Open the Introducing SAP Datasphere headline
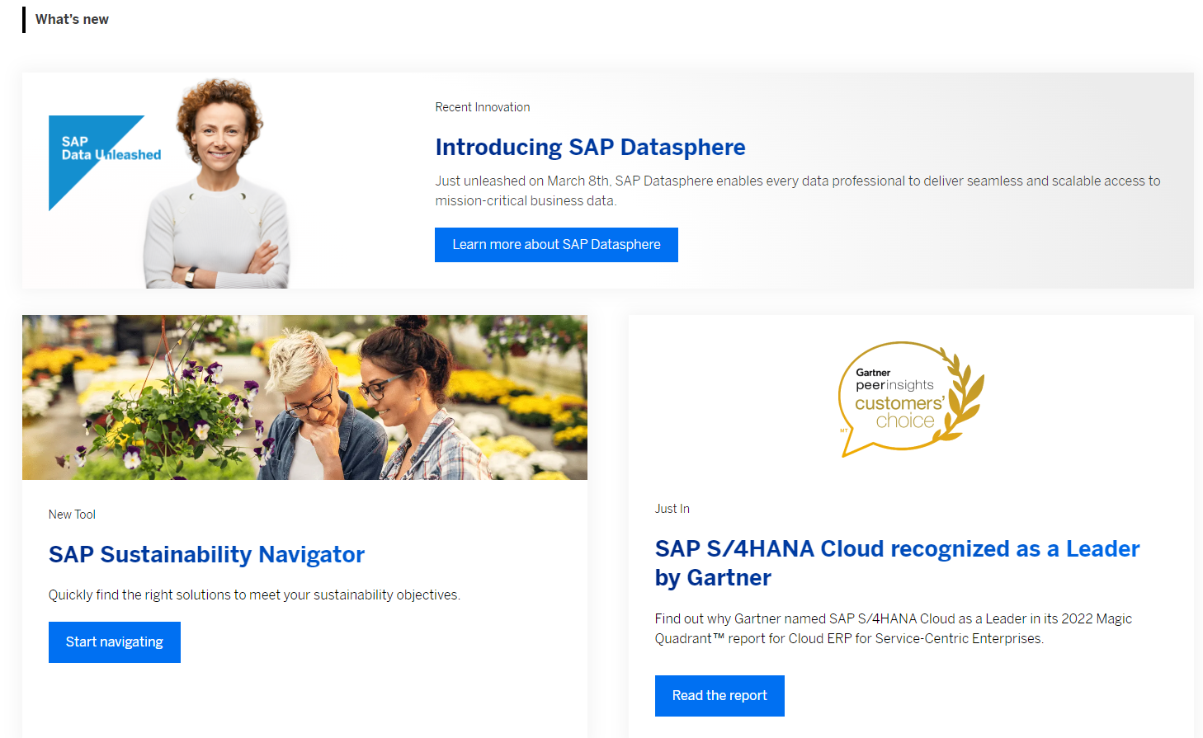 coord(590,147)
